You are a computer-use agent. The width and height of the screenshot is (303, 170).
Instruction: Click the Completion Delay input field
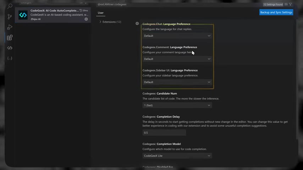click(x=164, y=132)
